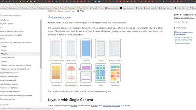196x110 pixels.
Task: Open Общие свойства, методы и события
Action: coord(16,65)
